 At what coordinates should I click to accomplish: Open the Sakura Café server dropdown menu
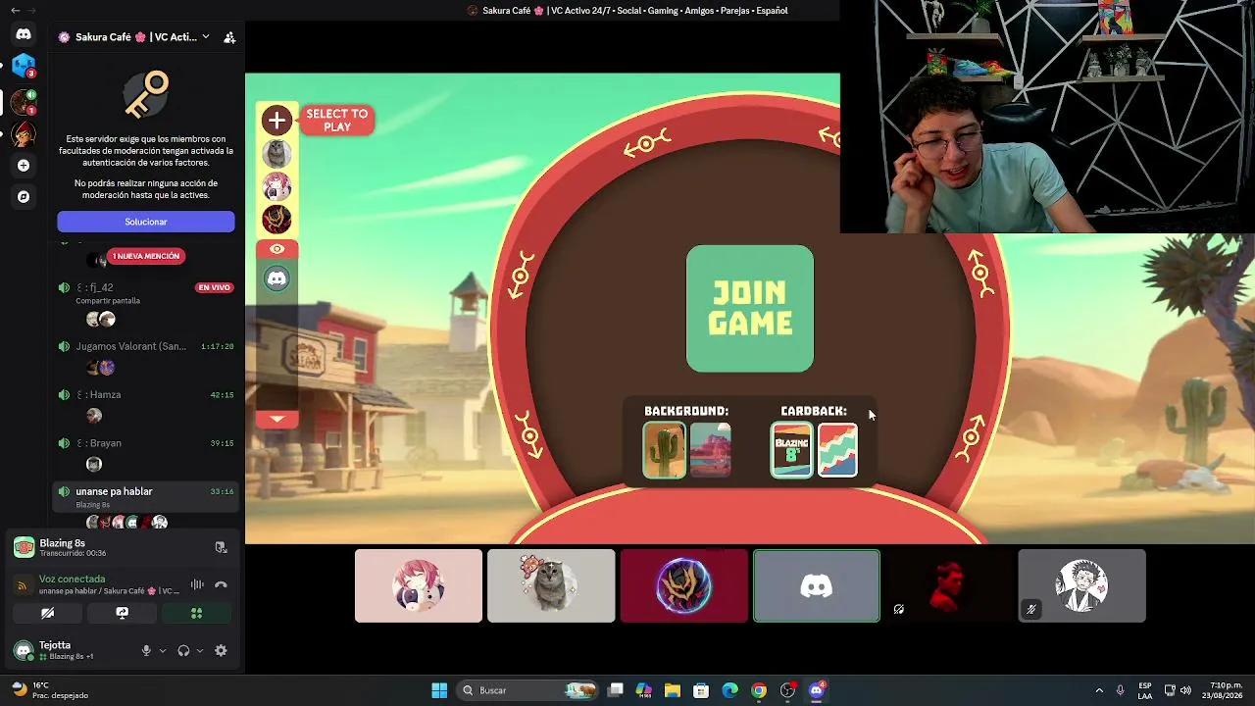[205, 37]
